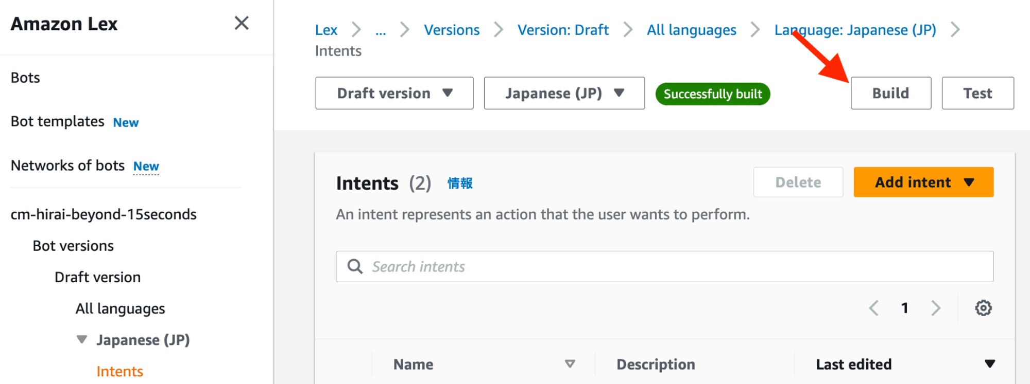Viewport: 1030px width, 384px height.
Task: Open table preferences gear icon
Action: click(983, 308)
